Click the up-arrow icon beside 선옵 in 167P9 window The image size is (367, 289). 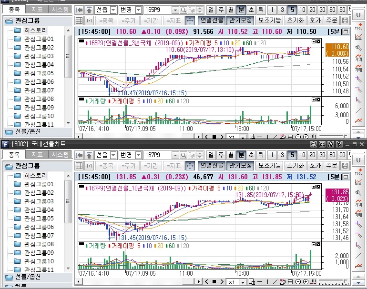coord(89,155)
